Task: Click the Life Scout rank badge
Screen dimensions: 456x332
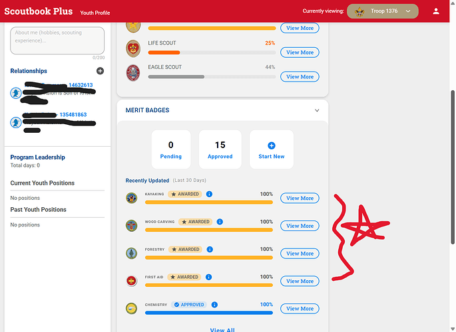Action: point(133,48)
